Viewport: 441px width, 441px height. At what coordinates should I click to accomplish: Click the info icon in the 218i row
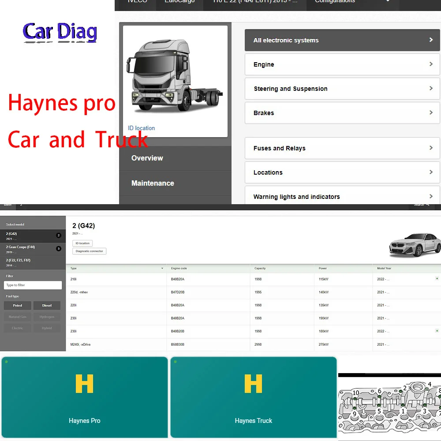(437, 279)
